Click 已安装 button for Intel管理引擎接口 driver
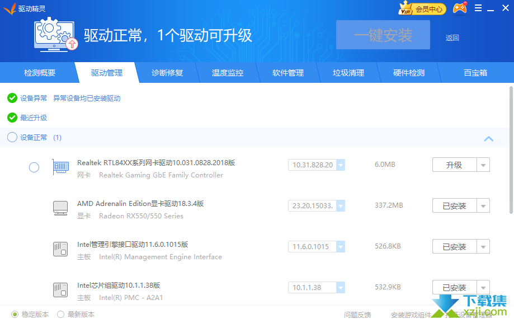The height and width of the screenshot is (323, 514). (454, 246)
